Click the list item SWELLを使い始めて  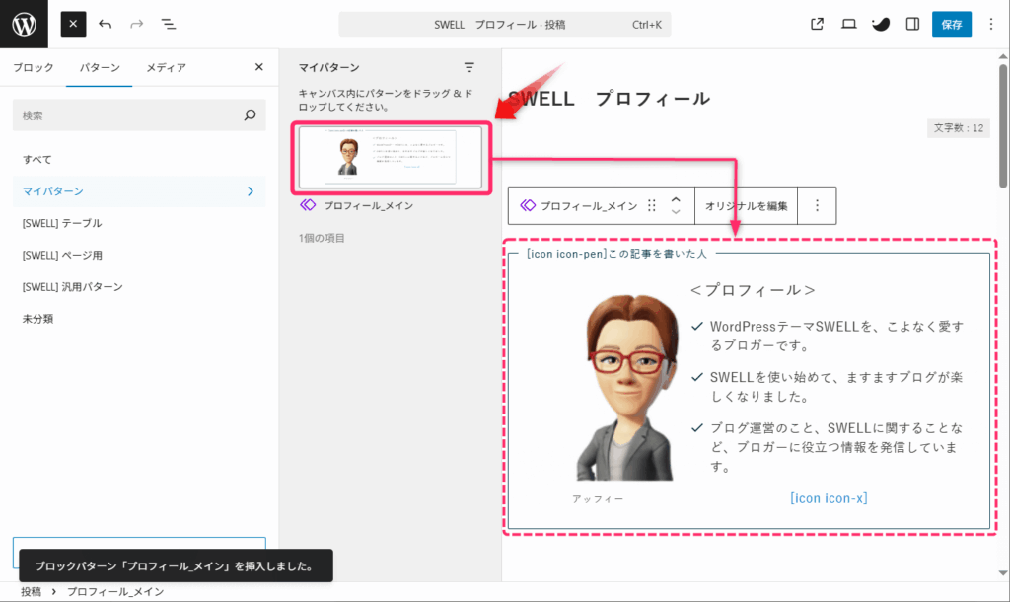pos(836,387)
